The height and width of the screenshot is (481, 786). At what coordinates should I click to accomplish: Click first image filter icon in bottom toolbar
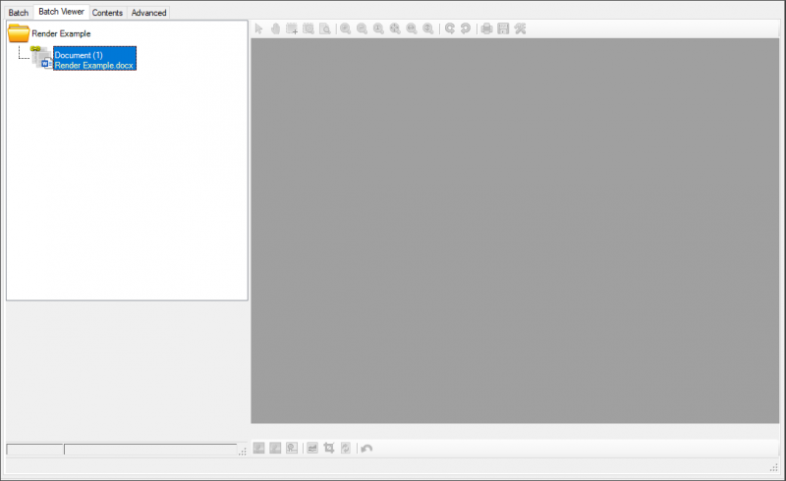click(x=258, y=448)
